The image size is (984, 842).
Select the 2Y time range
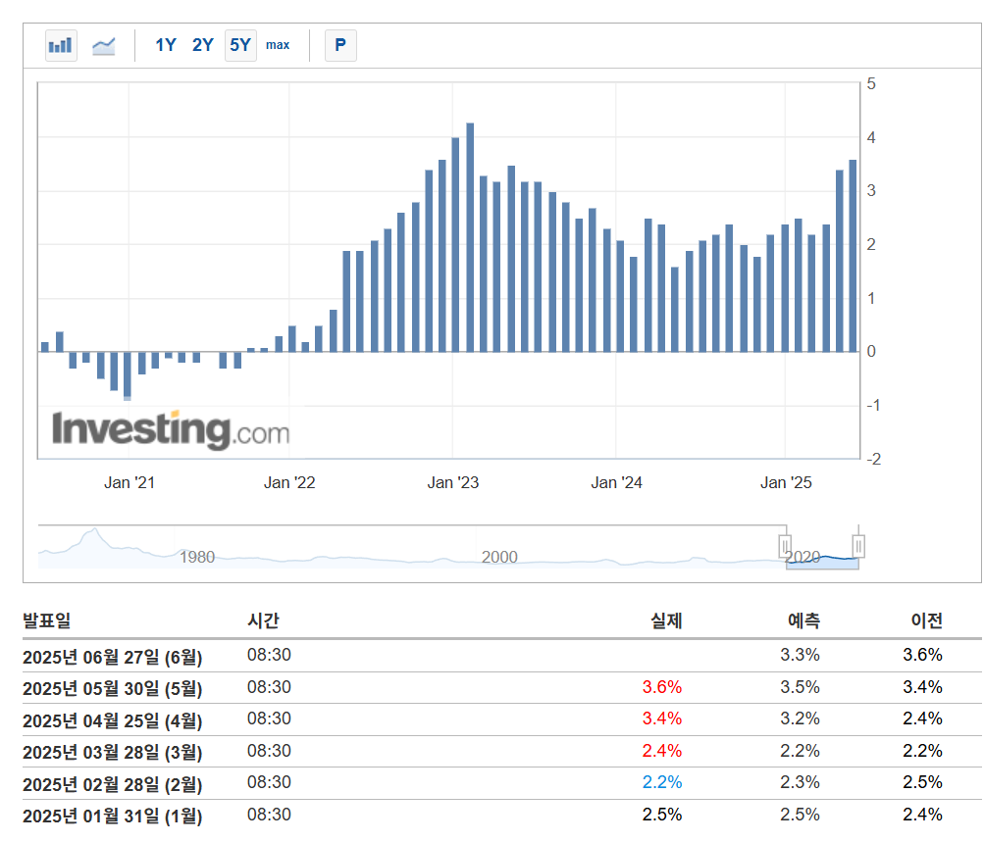[x=203, y=45]
